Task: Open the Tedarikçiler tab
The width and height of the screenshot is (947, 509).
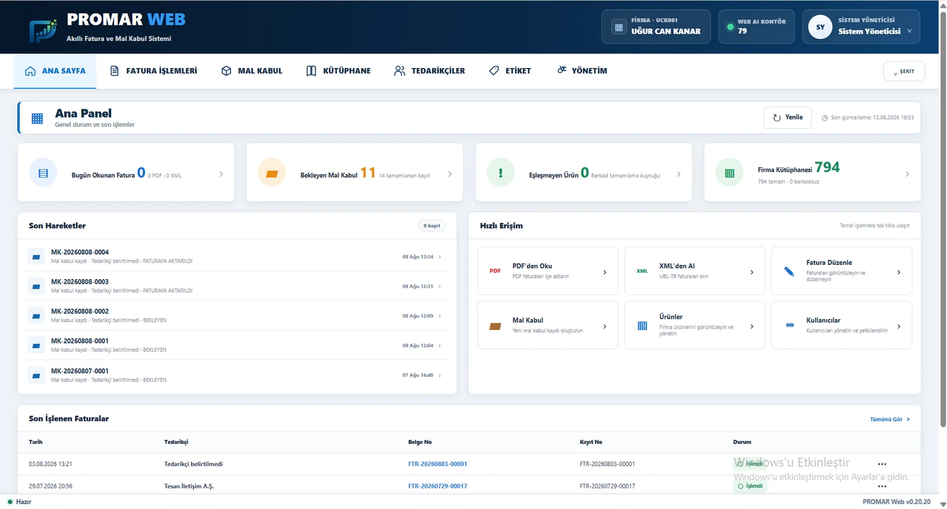Action: pos(429,71)
